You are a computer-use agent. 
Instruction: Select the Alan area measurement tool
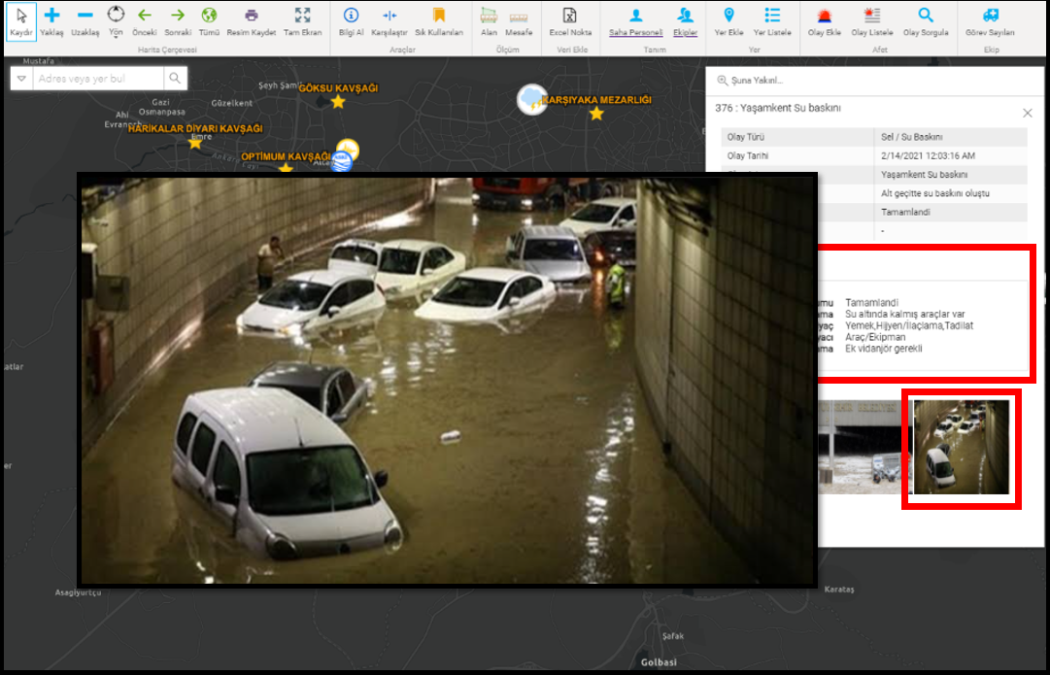point(489,17)
